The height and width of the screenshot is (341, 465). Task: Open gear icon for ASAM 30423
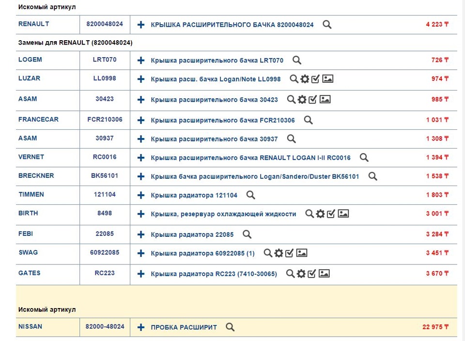pyautogui.click(x=302, y=99)
